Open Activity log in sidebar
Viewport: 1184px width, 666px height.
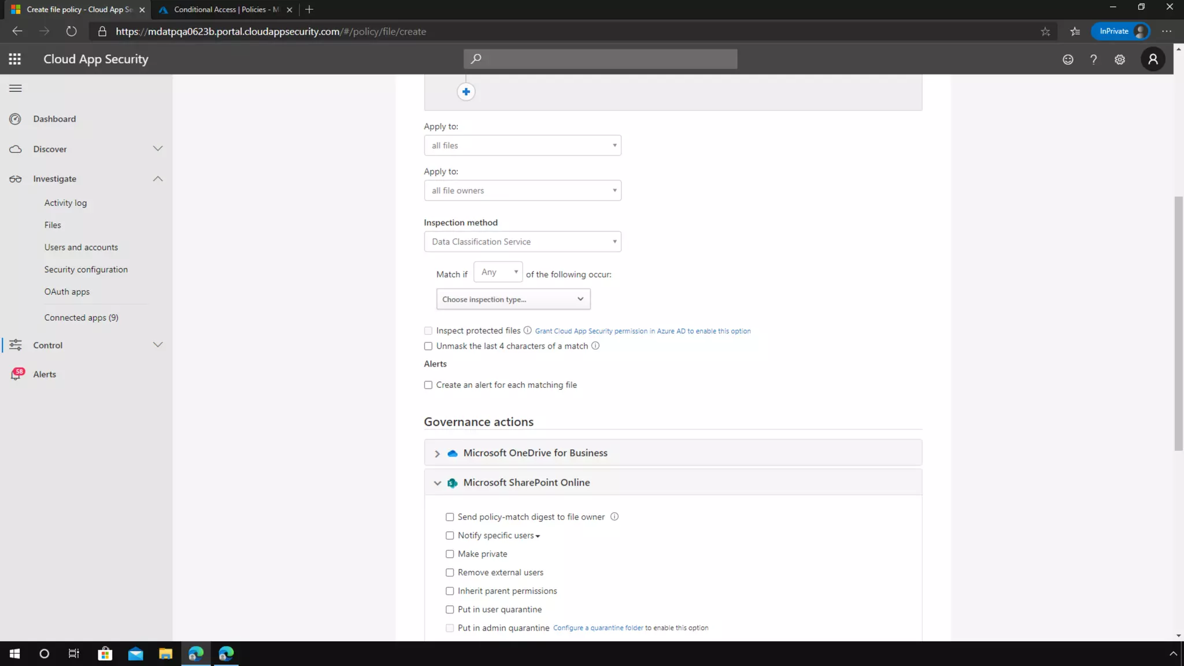[x=65, y=203]
